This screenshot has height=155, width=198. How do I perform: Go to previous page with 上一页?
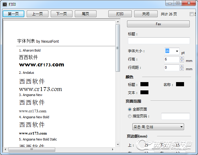[x=37, y=14]
